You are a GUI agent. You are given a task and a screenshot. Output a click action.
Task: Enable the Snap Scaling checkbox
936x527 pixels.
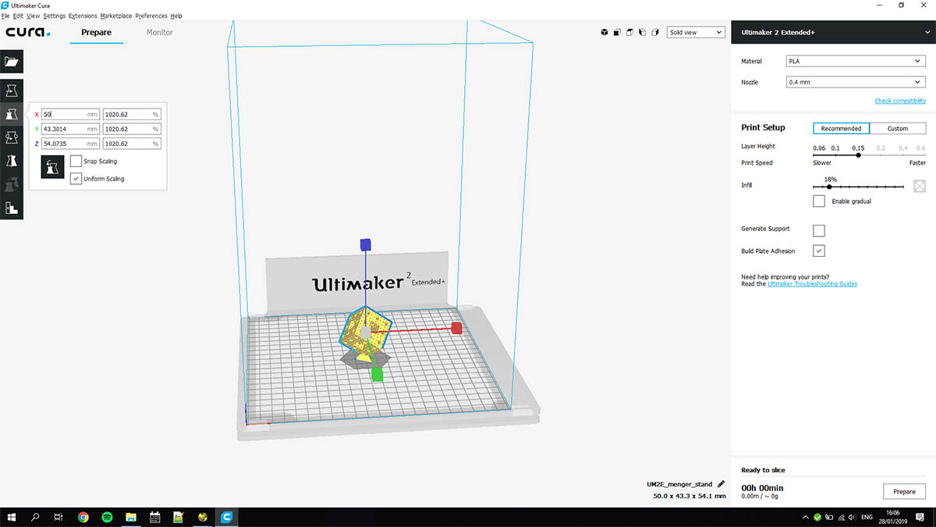76,161
